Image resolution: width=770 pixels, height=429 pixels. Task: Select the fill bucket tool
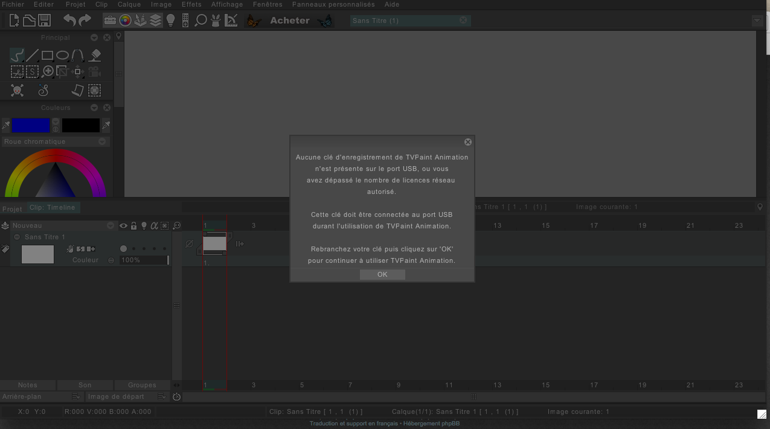pyautogui.click(x=95, y=56)
